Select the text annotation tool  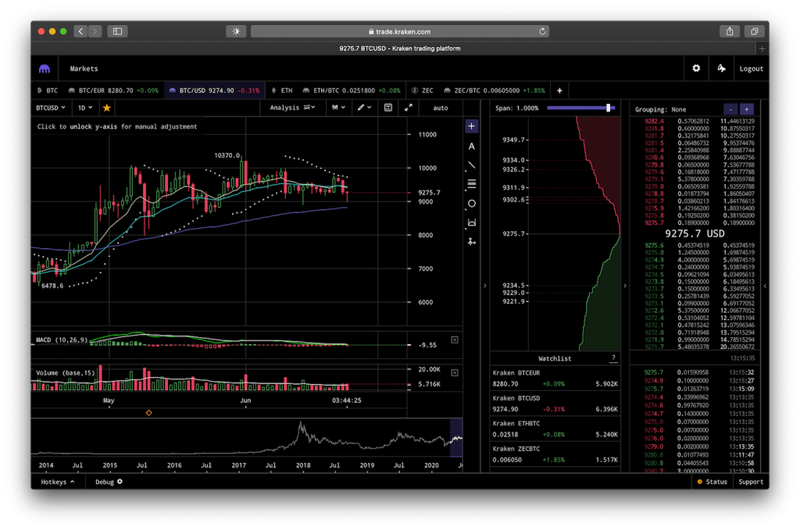(471, 146)
